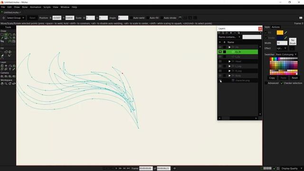The height and width of the screenshot is (171, 304).
Task: Expand the R_Leg layer group
Action: [229, 71]
